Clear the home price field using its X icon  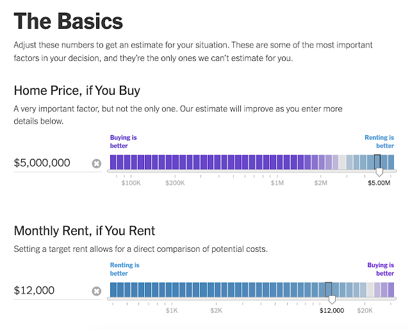pos(97,163)
